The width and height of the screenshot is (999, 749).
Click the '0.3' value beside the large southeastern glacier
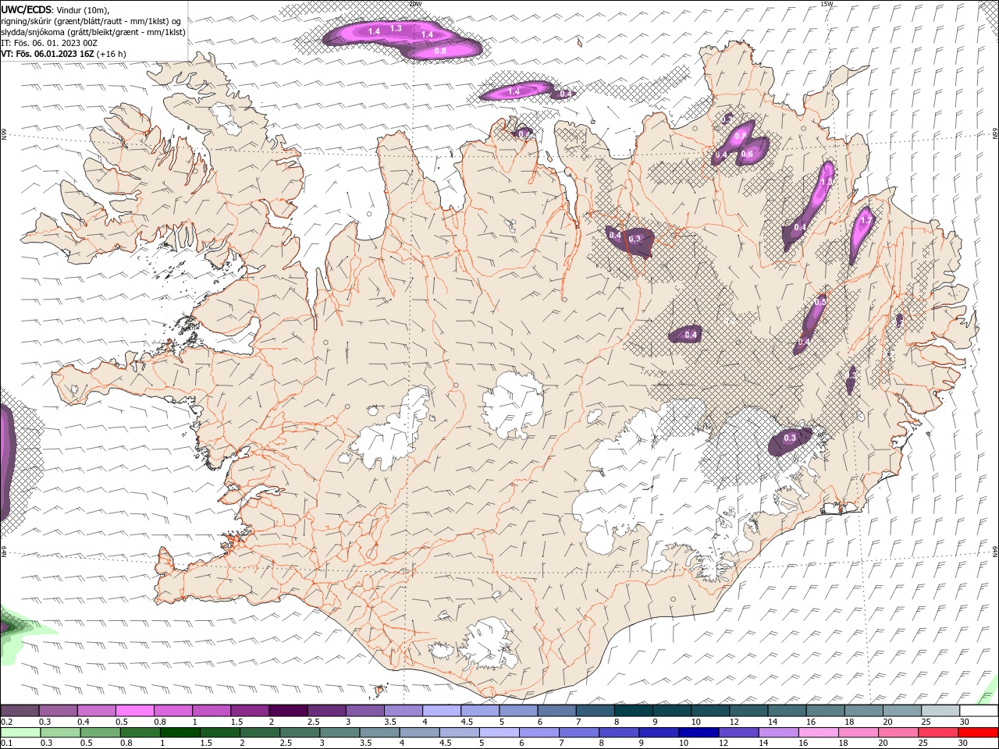pyautogui.click(x=790, y=438)
